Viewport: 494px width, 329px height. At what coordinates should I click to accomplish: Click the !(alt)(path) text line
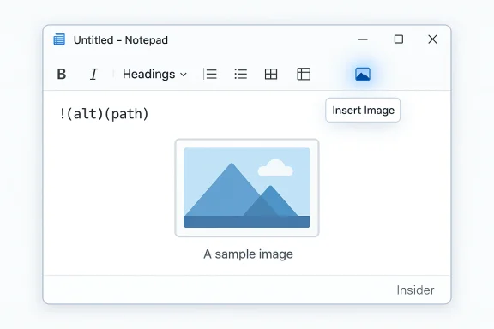tap(104, 114)
